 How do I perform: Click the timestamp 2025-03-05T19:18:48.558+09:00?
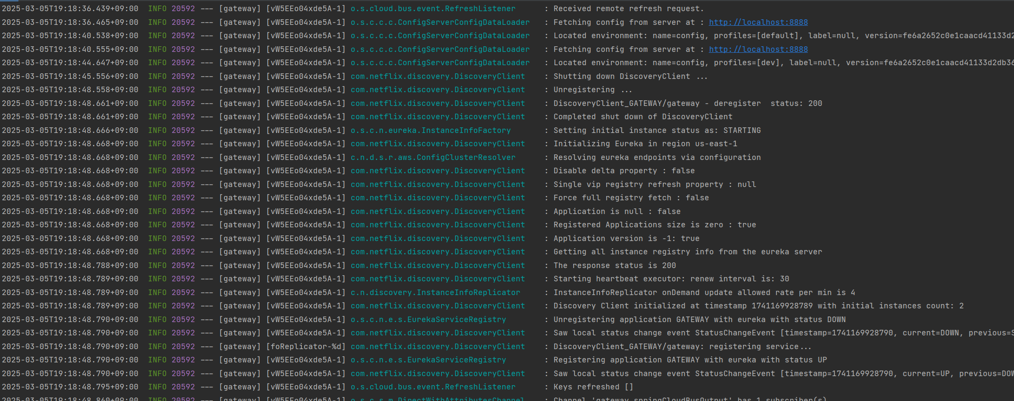point(70,90)
